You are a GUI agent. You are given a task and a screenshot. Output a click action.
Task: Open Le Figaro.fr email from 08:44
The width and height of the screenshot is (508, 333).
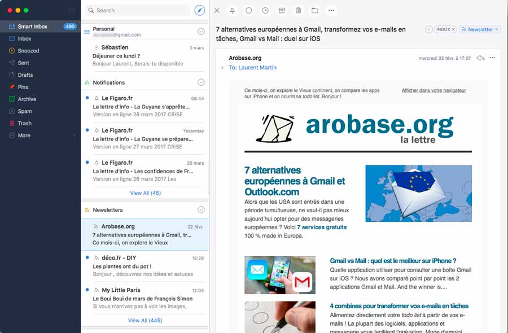coord(145,106)
